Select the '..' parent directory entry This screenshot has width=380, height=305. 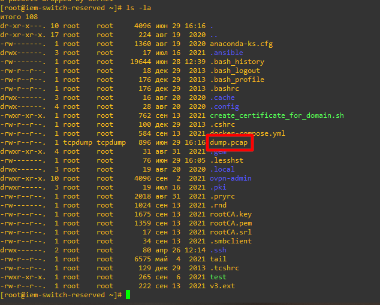[x=214, y=35]
